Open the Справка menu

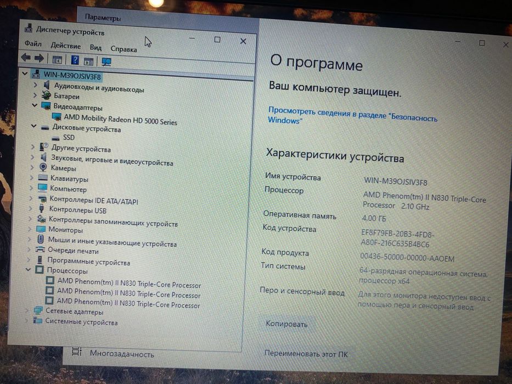124,49
